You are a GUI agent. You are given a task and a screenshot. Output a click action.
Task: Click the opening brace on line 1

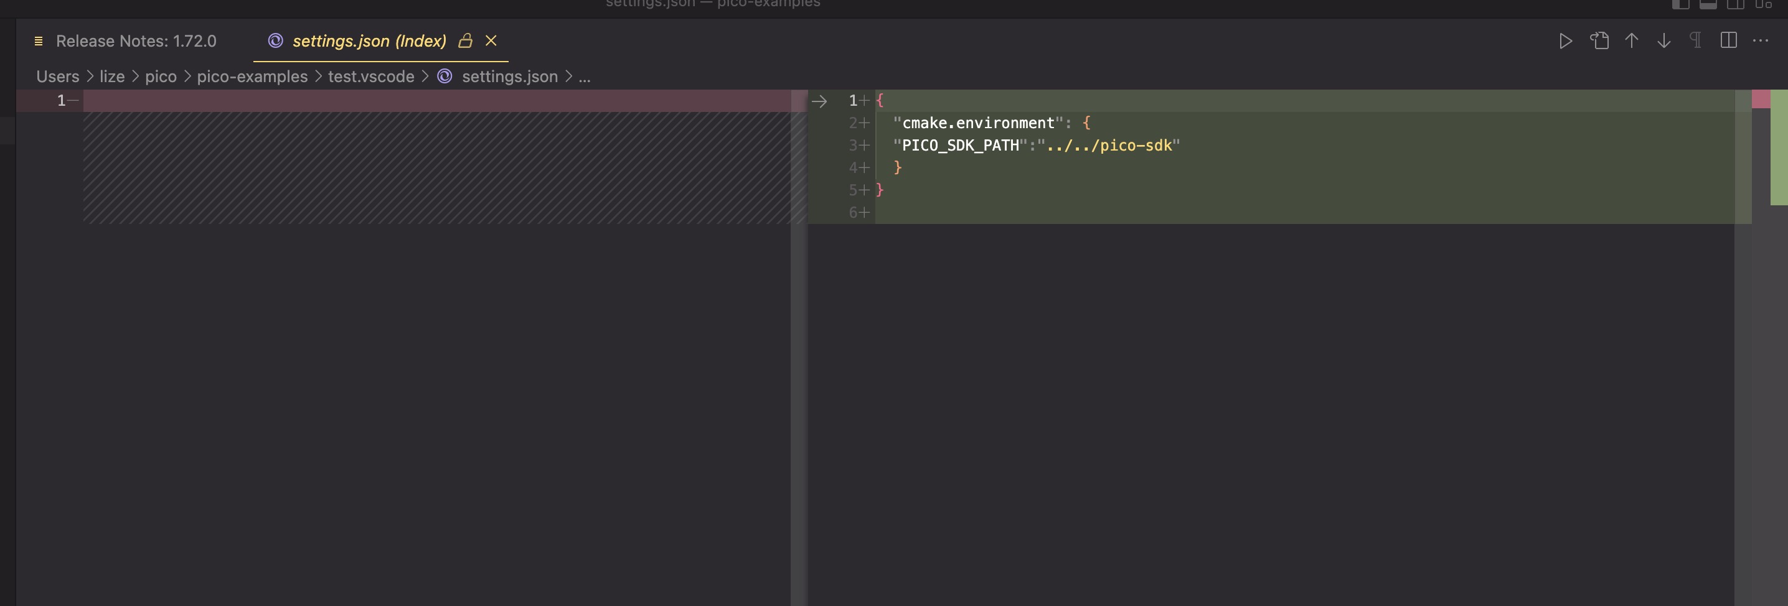click(x=880, y=101)
